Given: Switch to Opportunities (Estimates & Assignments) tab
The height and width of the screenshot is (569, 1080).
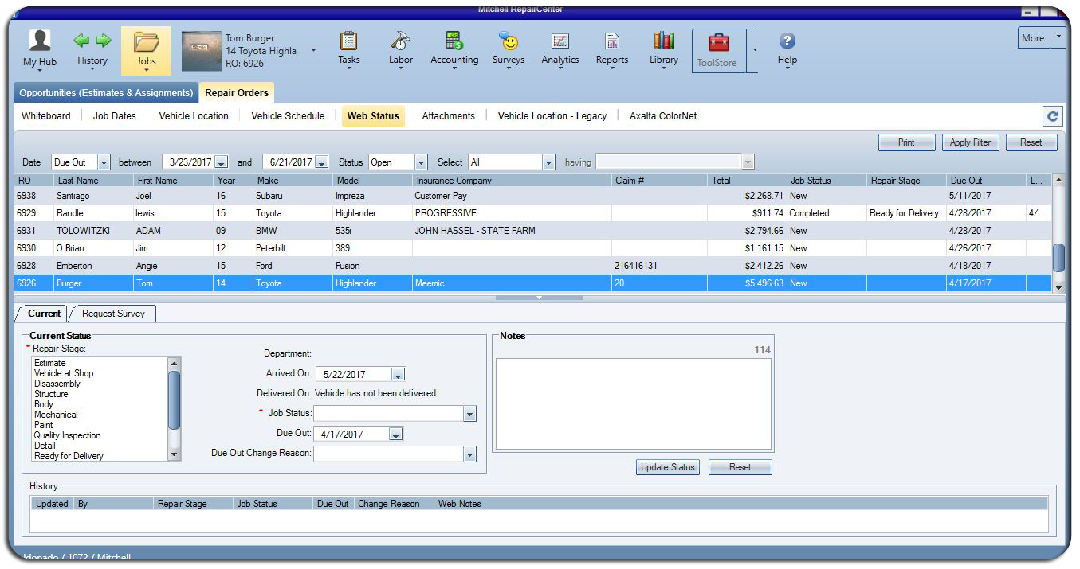Looking at the screenshot, I should pyautogui.click(x=106, y=92).
